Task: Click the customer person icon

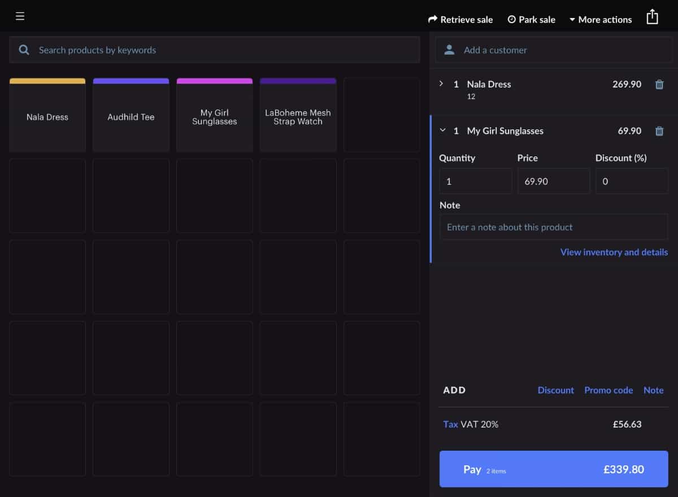Action: [x=449, y=50]
